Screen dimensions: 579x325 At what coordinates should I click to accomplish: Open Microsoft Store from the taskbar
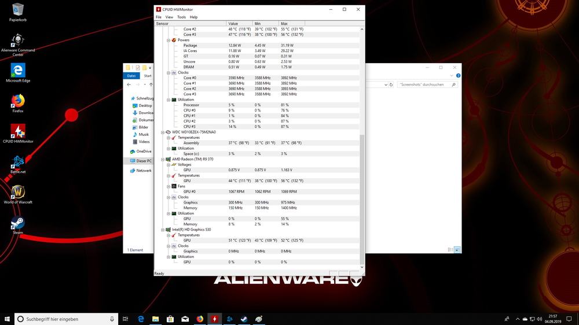[170, 319]
